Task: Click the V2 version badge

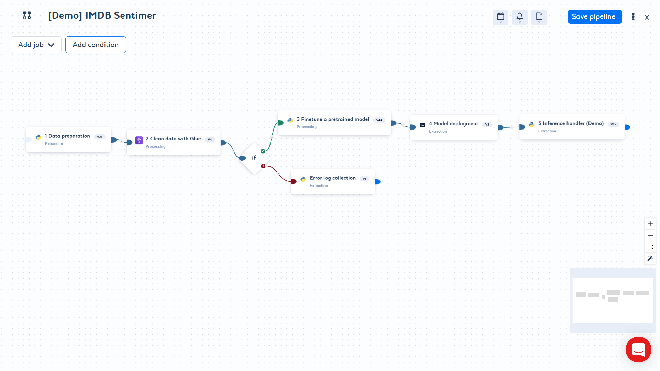Action: (x=487, y=124)
